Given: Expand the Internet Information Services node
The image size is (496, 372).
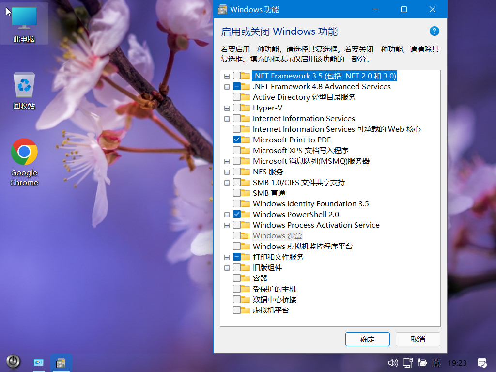Looking at the screenshot, I should coord(227,119).
